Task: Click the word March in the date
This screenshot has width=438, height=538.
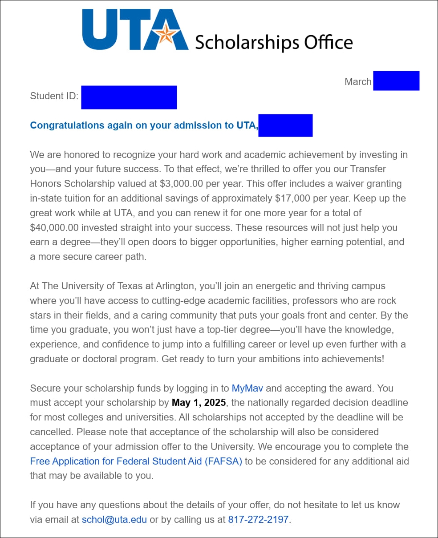Action: 358,82
